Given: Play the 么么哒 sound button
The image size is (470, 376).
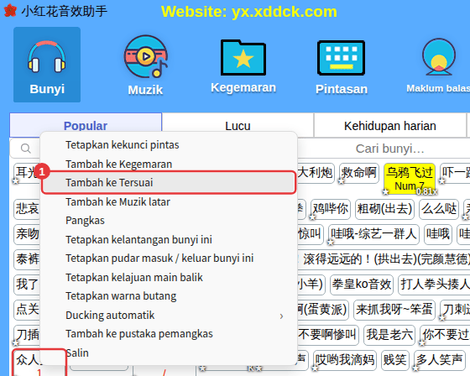Looking at the screenshot, I should click(x=439, y=208).
